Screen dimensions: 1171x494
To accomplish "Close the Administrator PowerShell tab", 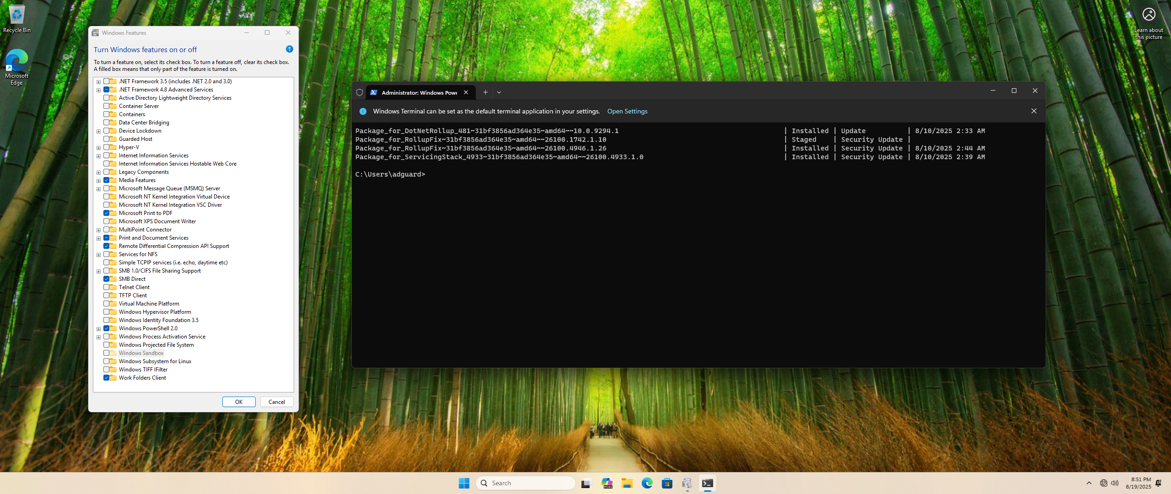I will tap(466, 92).
